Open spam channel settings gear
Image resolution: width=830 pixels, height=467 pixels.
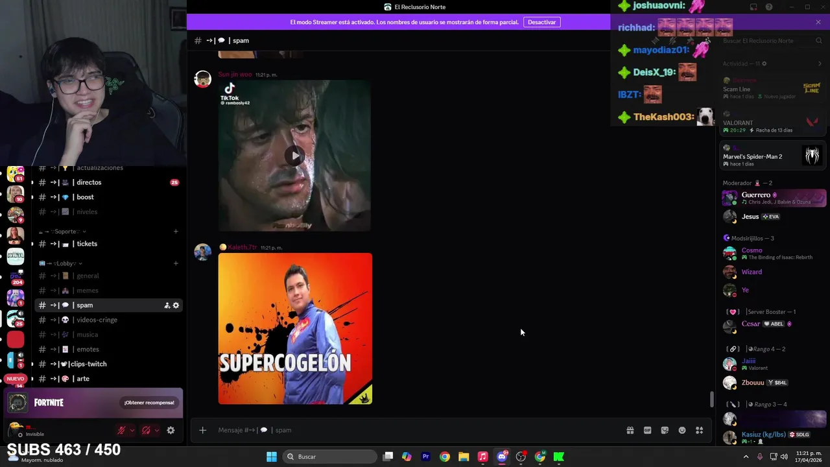pyautogui.click(x=176, y=305)
